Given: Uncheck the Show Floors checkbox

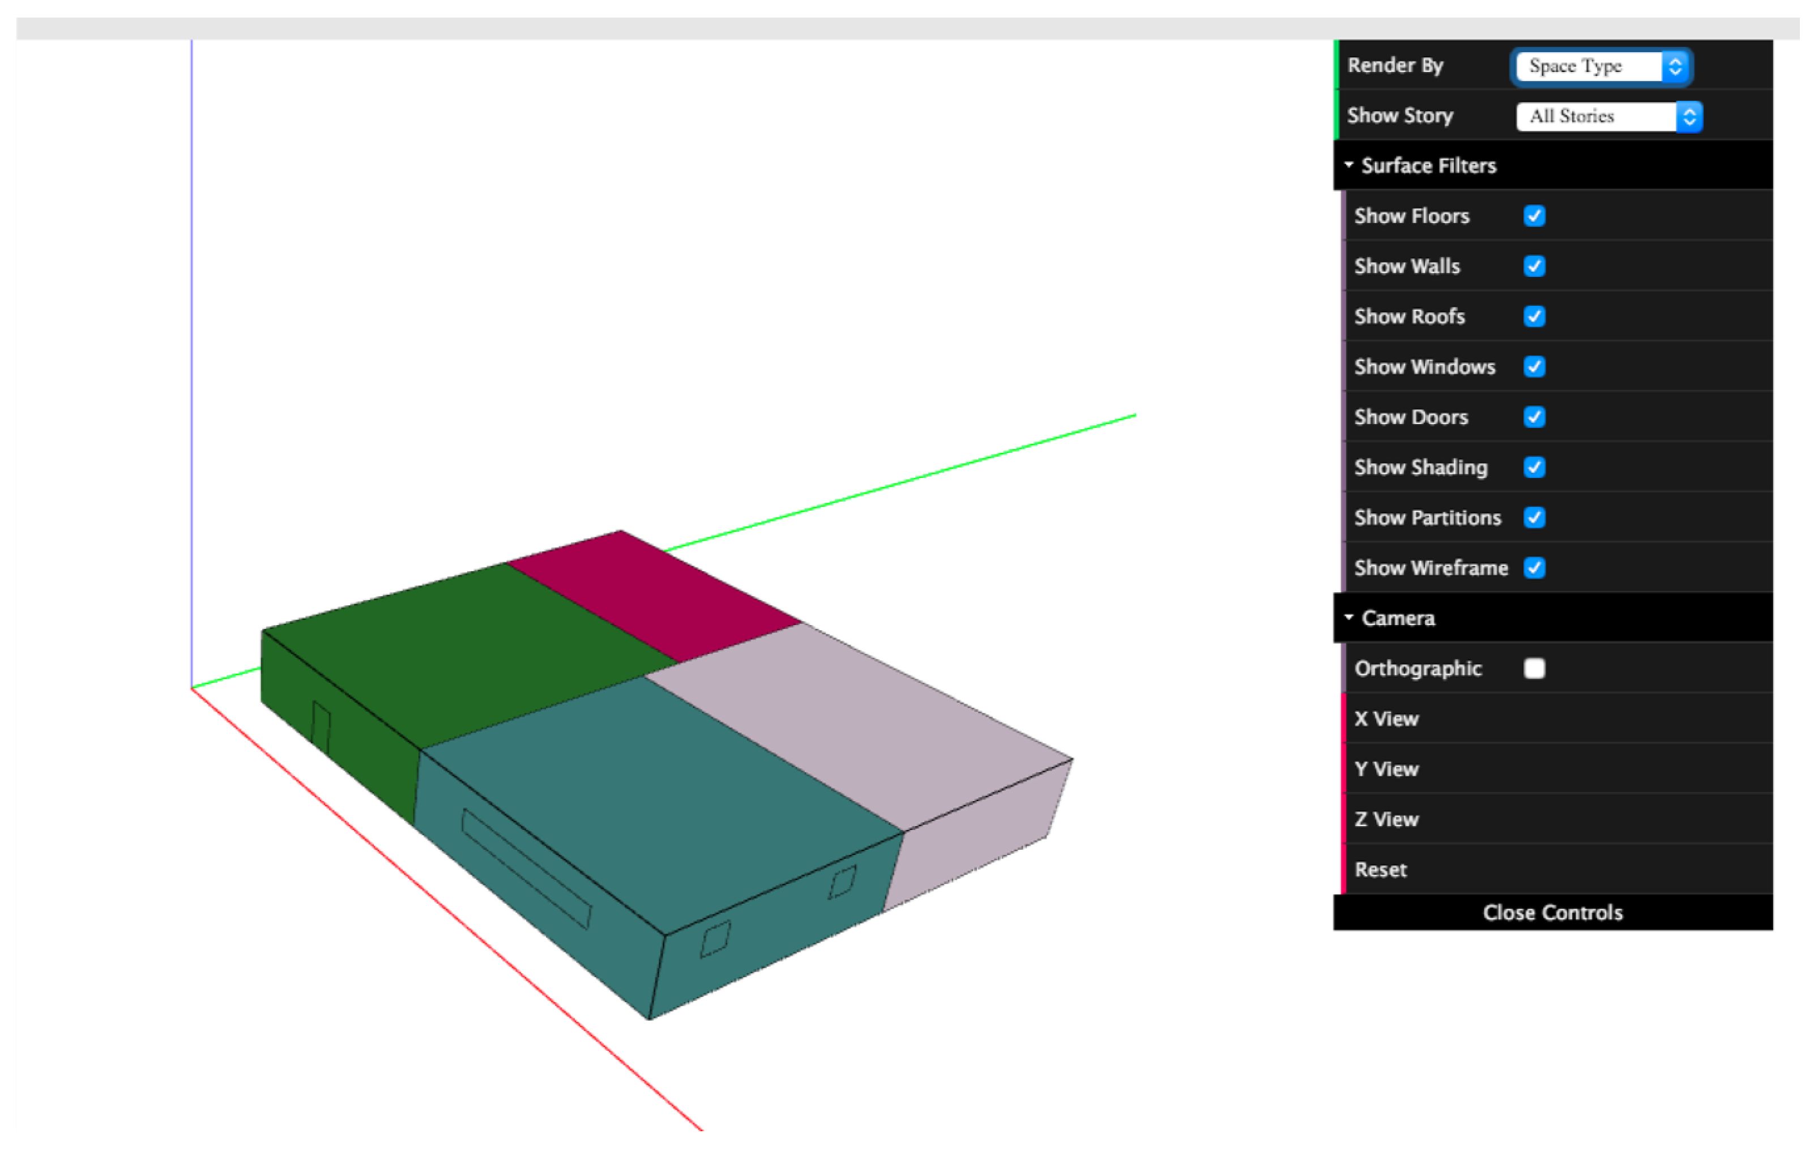Looking at the screenshot, I should tap(1535, 217).
